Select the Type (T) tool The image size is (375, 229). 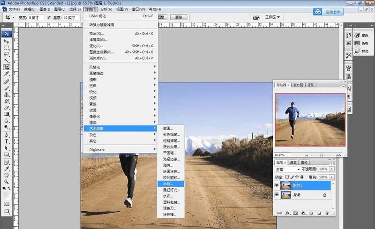coord(7,141)
